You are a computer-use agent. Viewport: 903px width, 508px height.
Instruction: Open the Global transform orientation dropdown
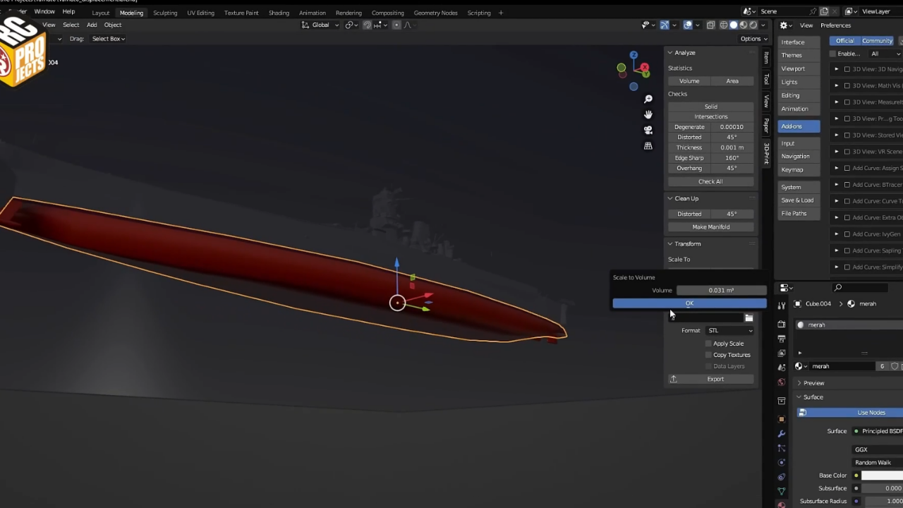[320, 25]
